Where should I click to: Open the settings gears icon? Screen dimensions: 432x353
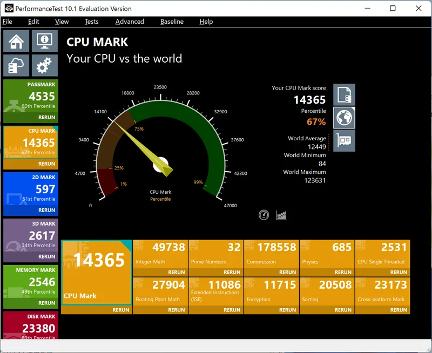pyautogui.click(x=44, y=65)
